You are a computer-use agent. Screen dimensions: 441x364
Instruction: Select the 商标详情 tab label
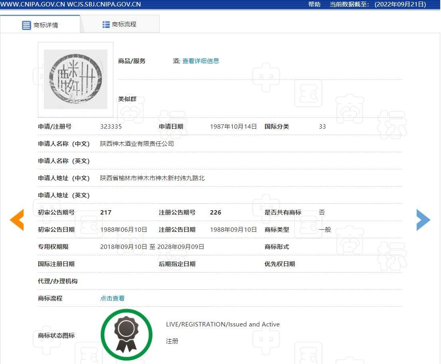[46, 25]
